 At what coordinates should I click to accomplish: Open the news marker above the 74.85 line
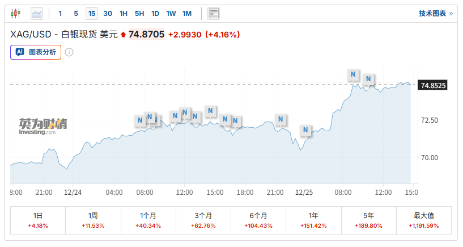[x=353, y=74]
